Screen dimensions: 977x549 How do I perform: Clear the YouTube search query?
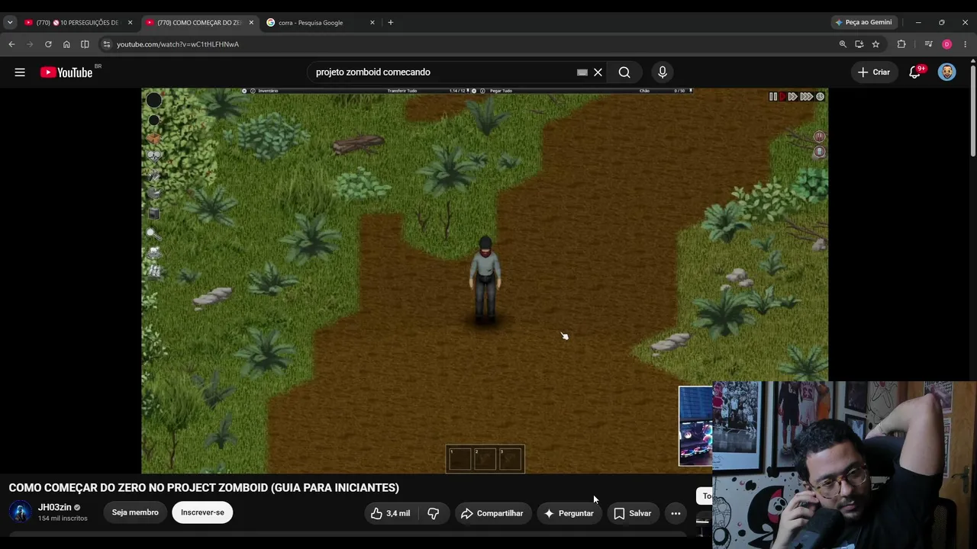598,72
